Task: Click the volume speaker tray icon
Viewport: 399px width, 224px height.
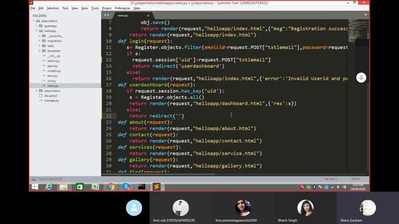Action: coord(338,187)
